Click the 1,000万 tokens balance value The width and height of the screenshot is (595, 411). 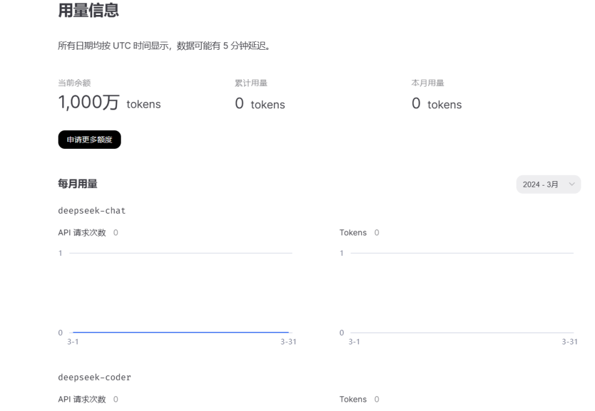coord(109,103)
